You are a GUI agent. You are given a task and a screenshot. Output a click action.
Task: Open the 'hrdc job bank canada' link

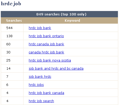click(x=46, y=93)
